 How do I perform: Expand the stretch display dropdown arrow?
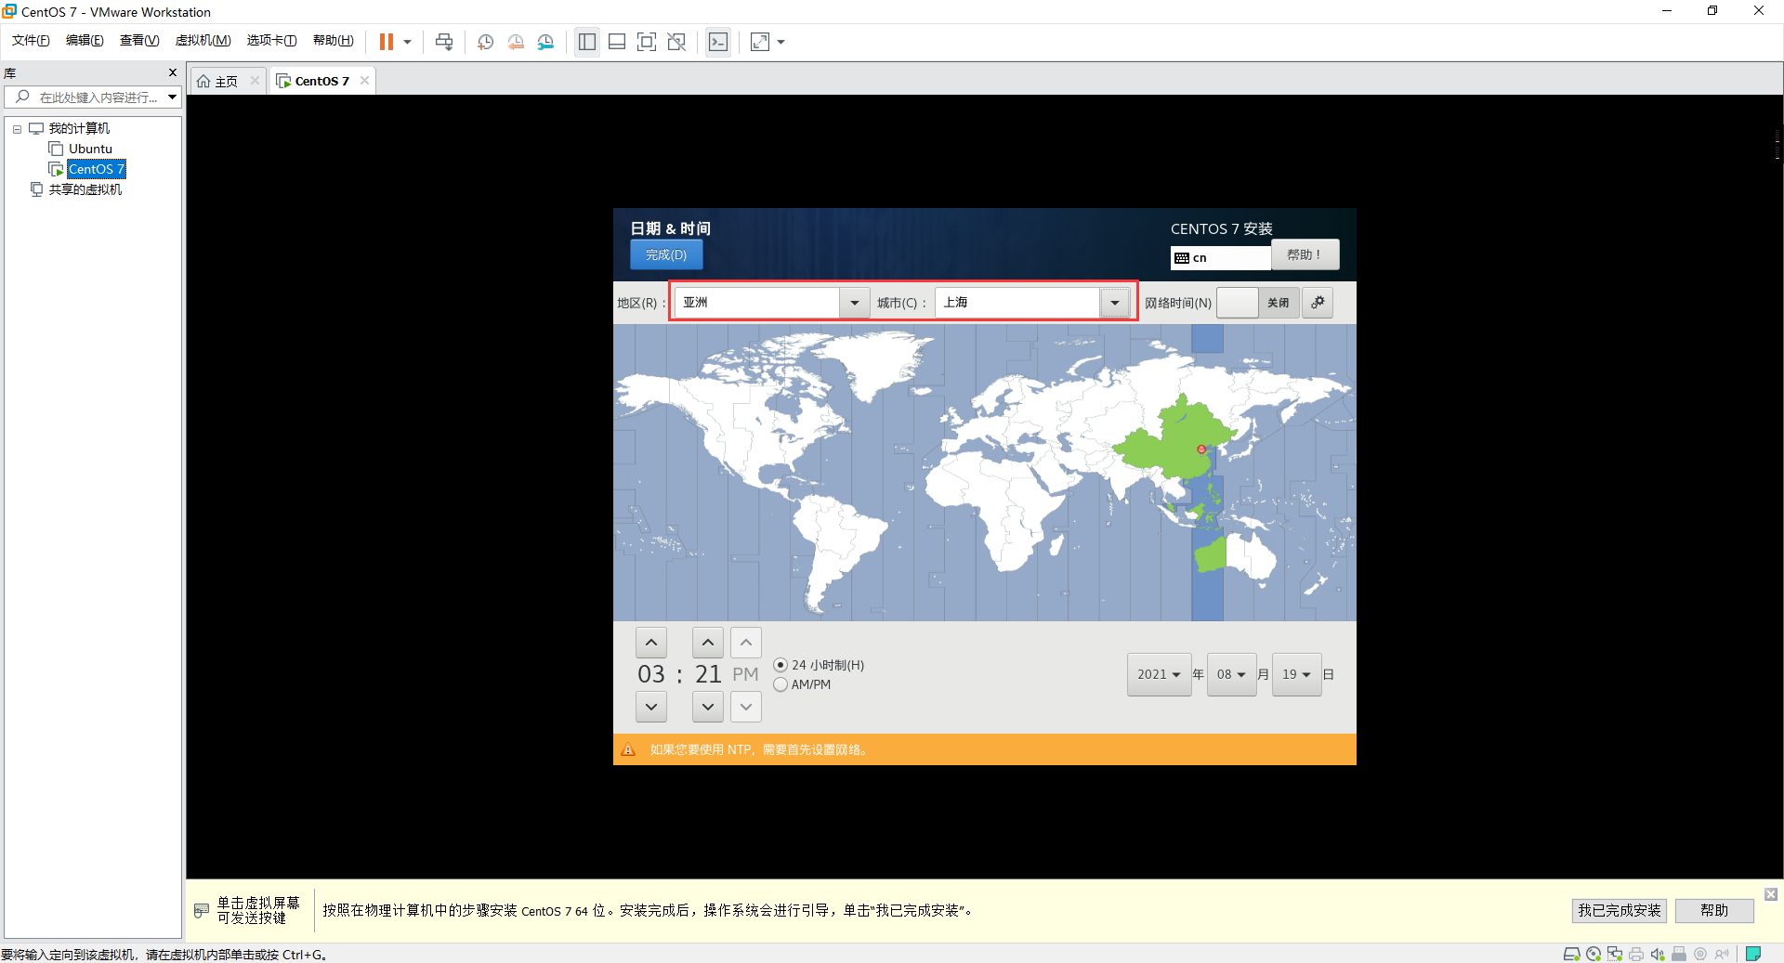tap(780, 42)
